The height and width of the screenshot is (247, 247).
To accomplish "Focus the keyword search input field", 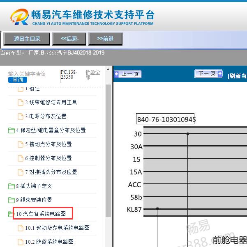I will tap(27, 74).
